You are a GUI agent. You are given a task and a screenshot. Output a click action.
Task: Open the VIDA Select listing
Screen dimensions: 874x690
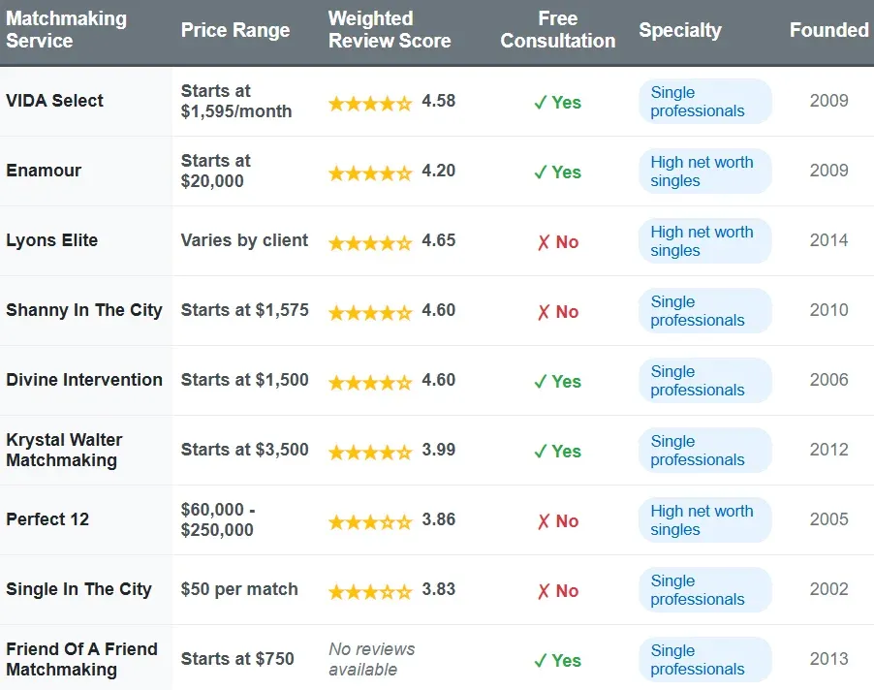coord(54,101)
